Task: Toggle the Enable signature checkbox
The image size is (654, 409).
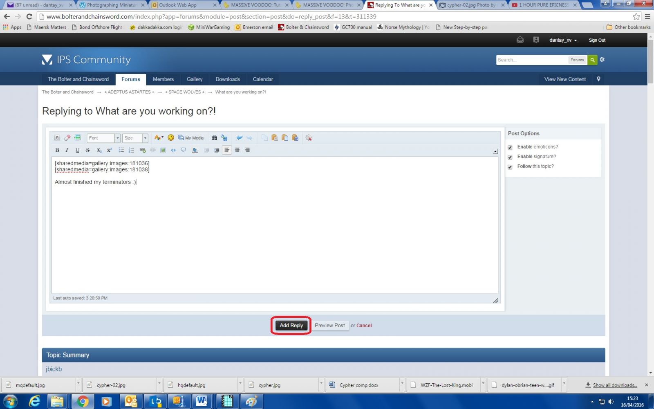Action: click(510, 157)
